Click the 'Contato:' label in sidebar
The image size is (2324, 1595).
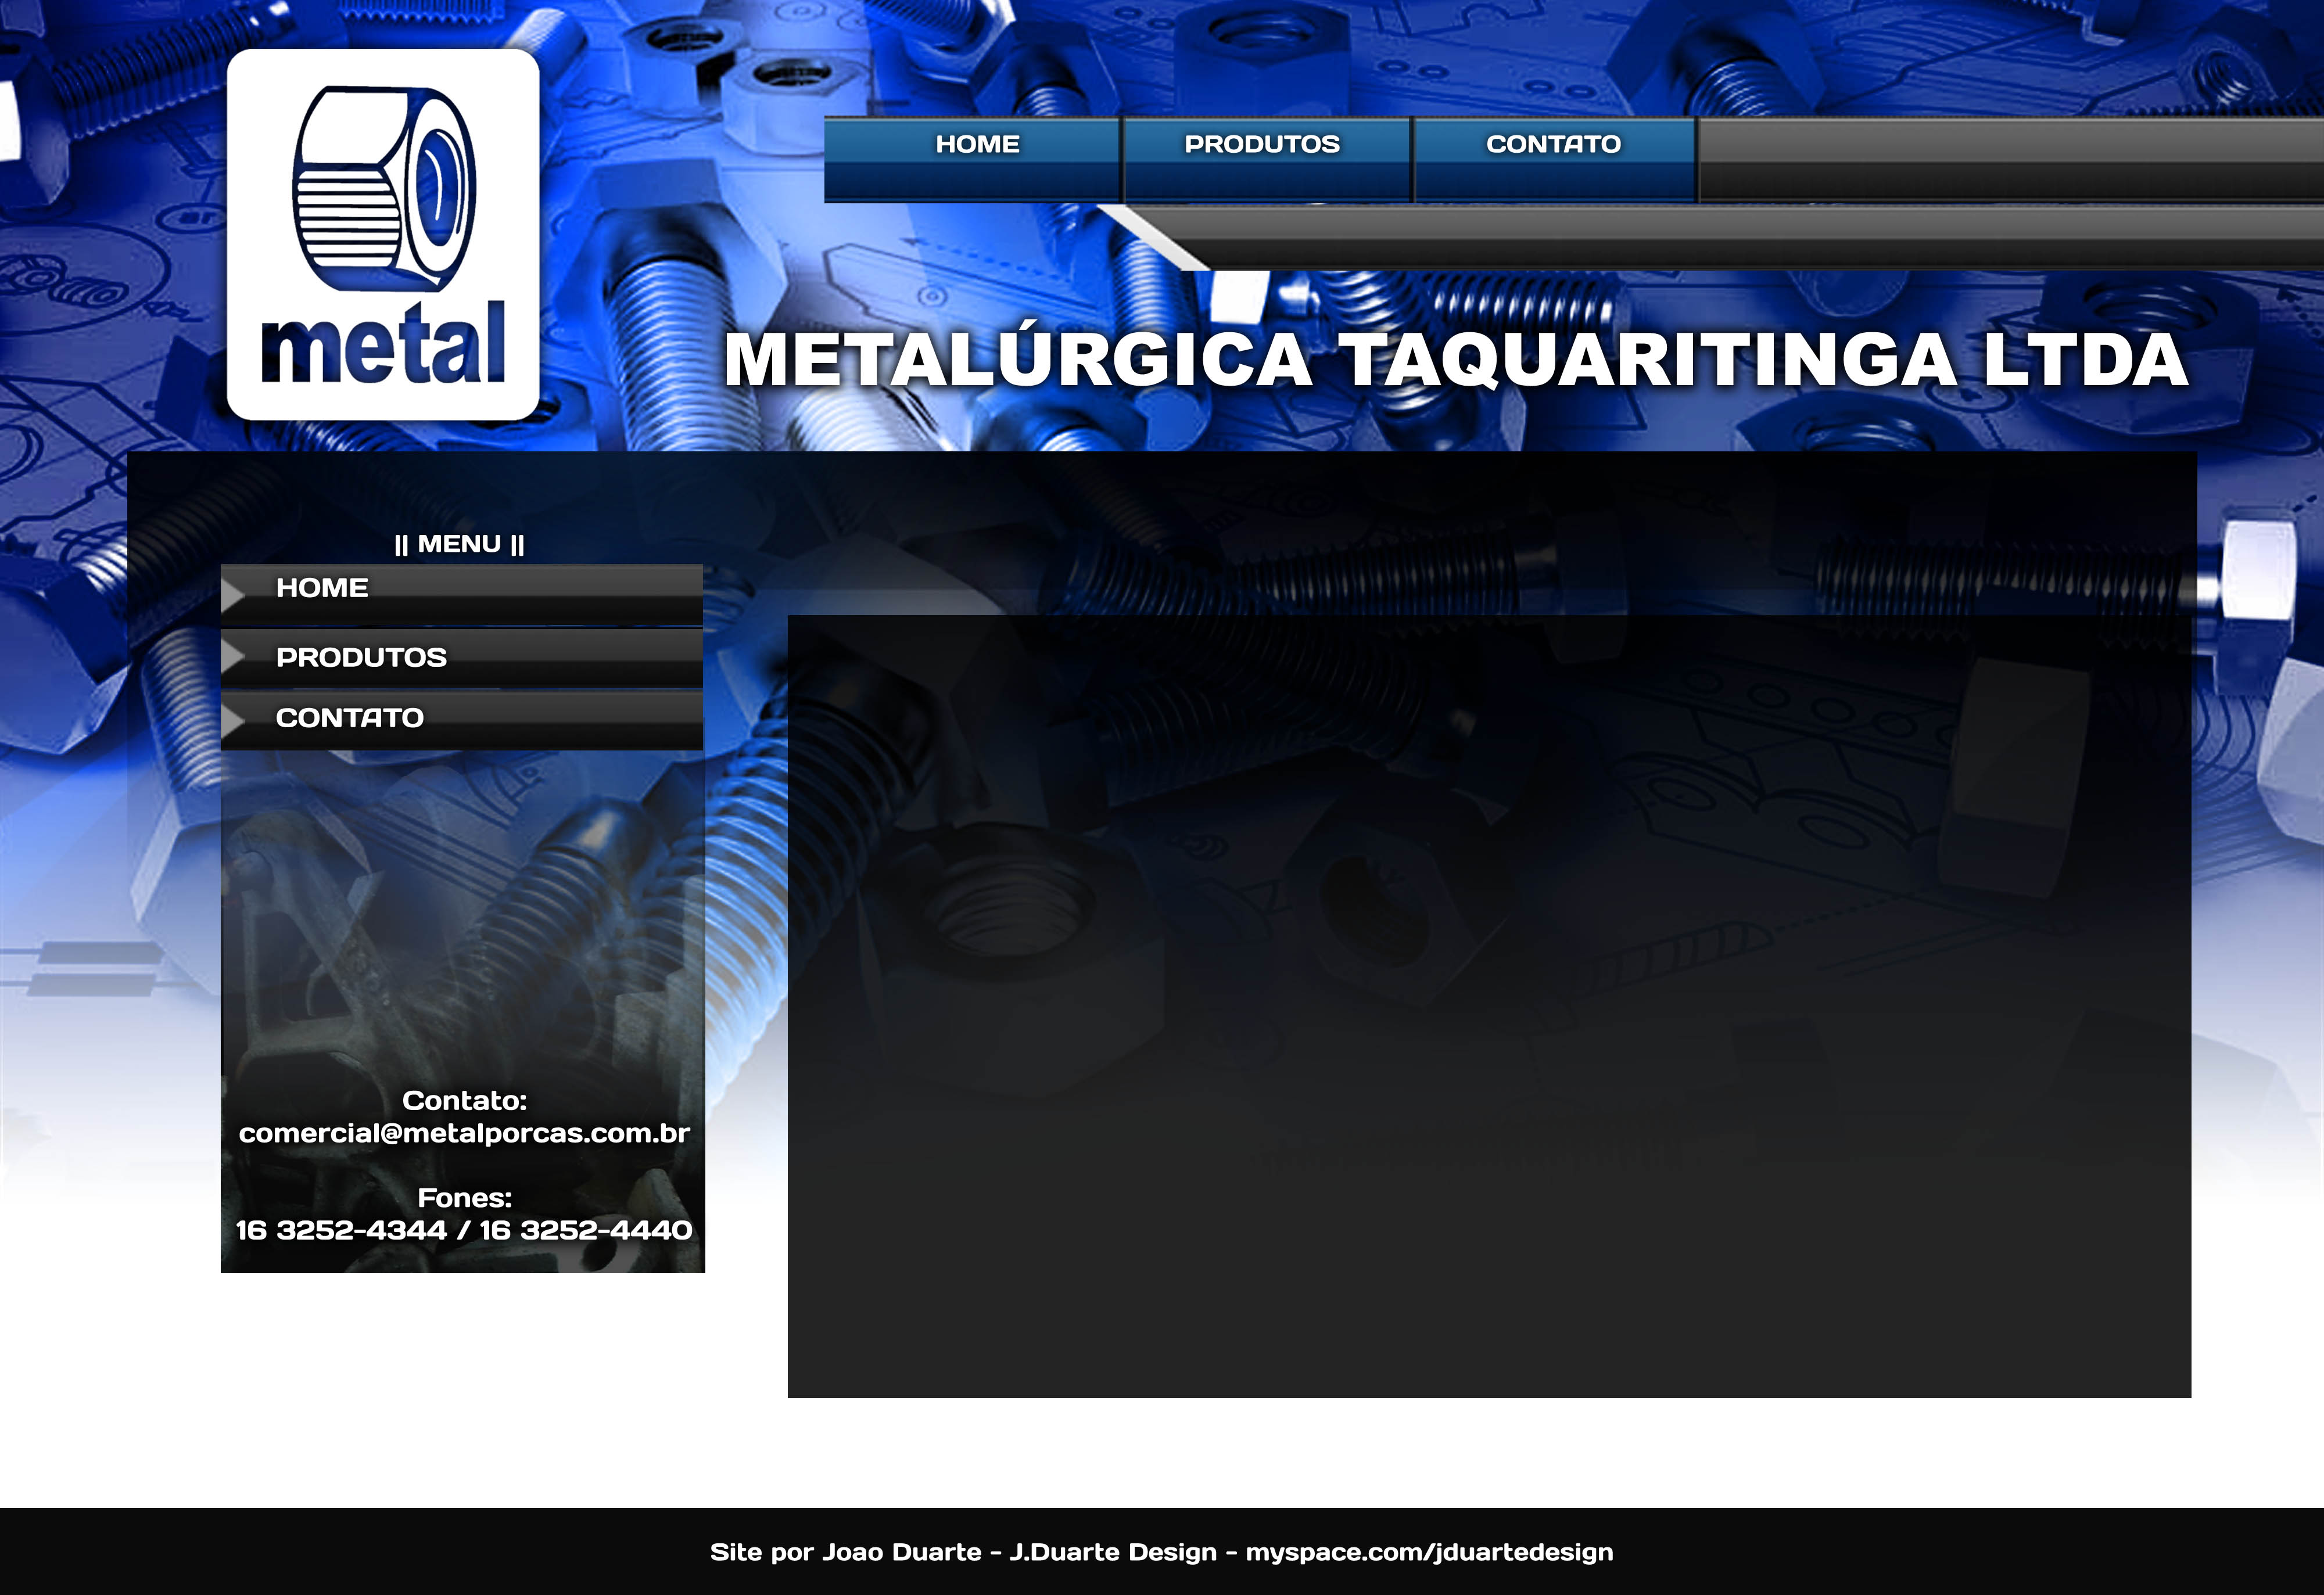(464, 1100)
